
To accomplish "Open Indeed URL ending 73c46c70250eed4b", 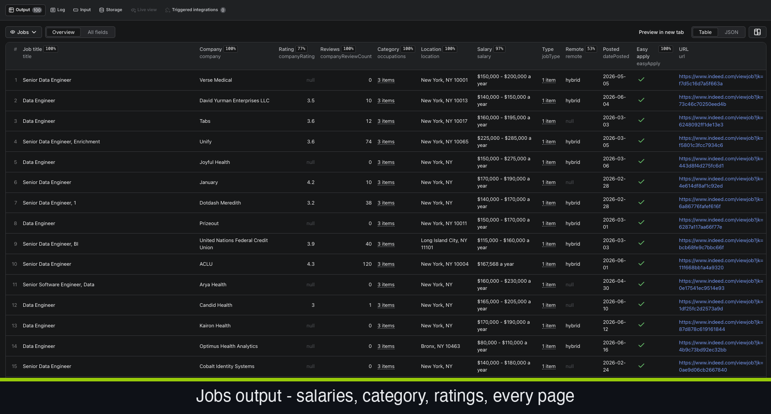I will 720,100.
